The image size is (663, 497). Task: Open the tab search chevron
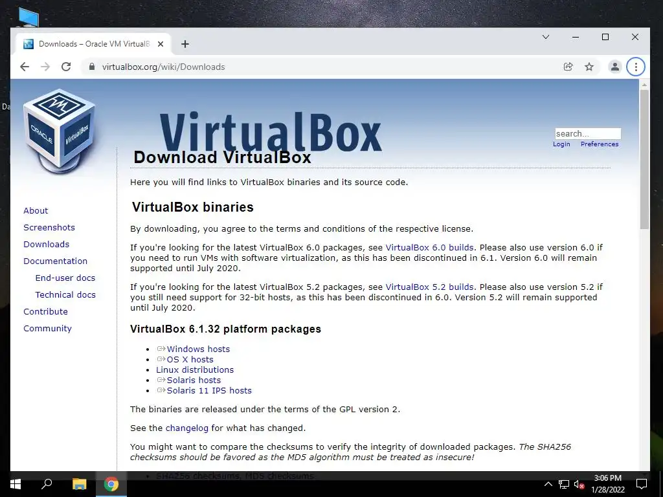pos(546,37)
